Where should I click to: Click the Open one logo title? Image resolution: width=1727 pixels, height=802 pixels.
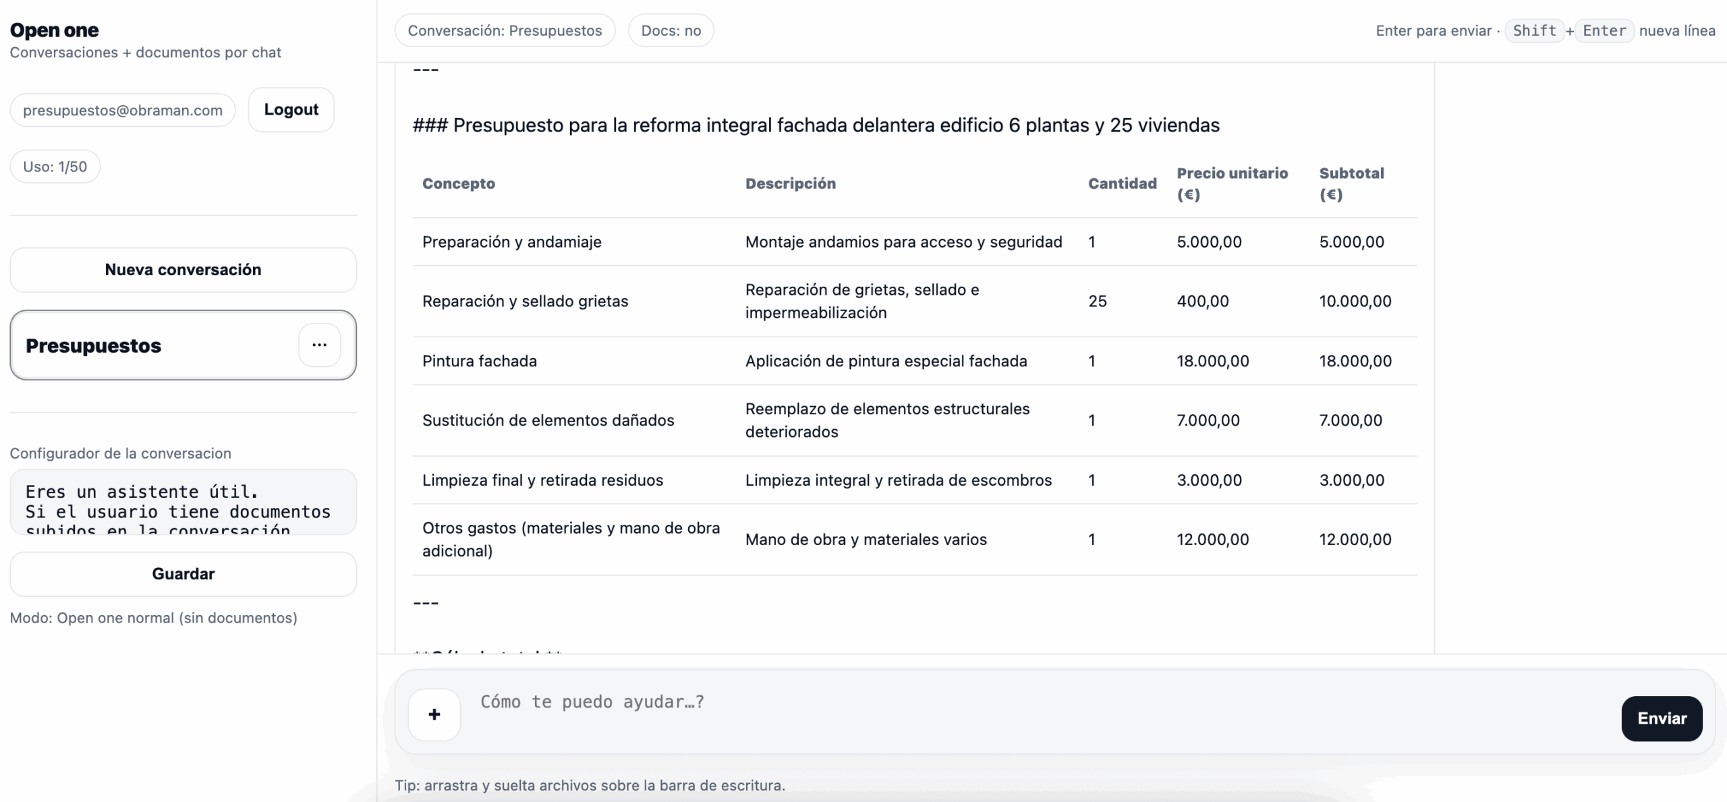point(55,29)
